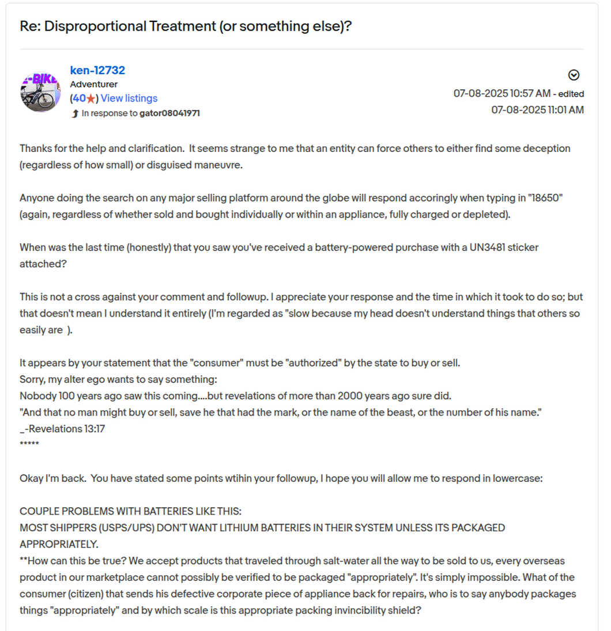Click the reply arrow icon before 'In response to'
The image size is (611, 631).
[75, 113]
